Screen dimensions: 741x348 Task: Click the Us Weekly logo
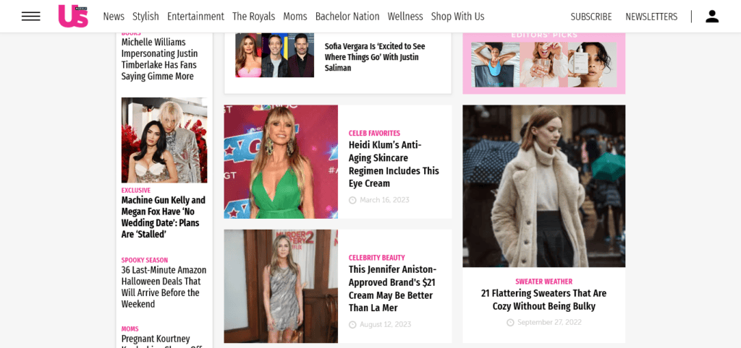click(x=73, y=16)
